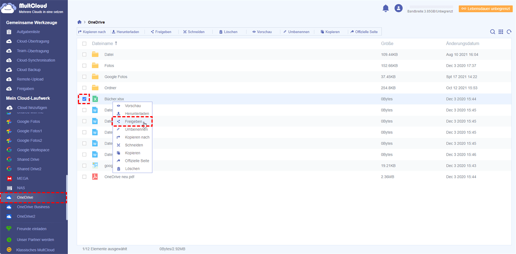
Task: Click Umbenennen in toolbar
Action: (296, 32)
